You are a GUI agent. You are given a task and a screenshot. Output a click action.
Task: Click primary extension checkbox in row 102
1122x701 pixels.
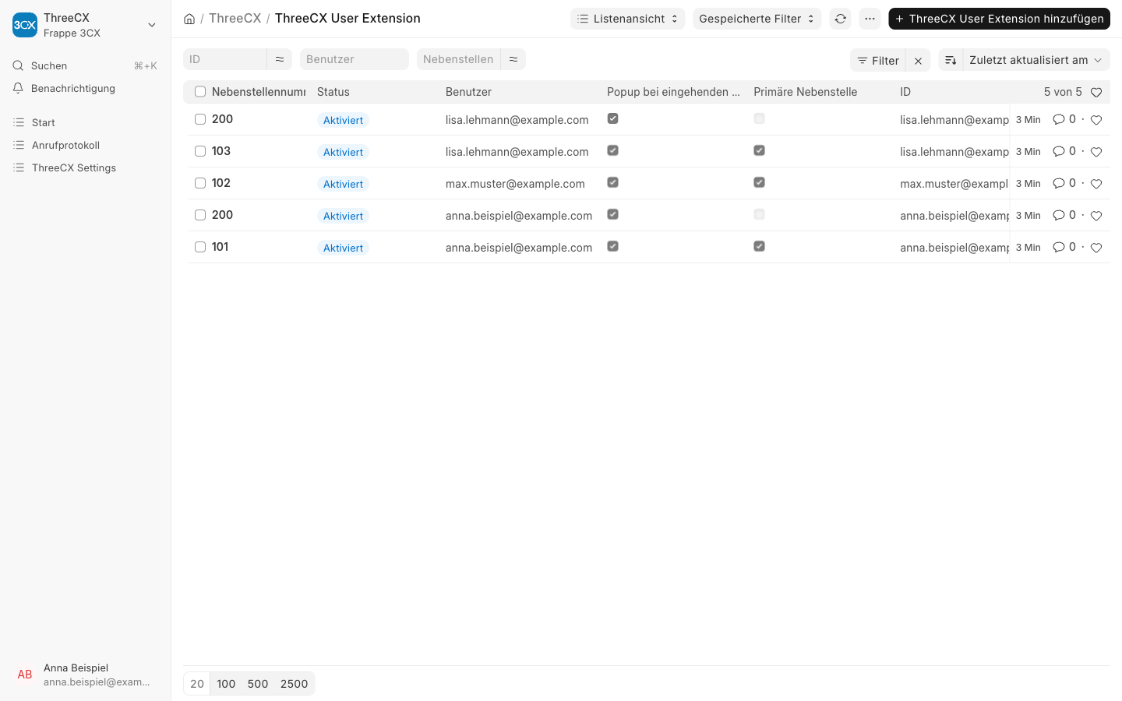(760, 182)
